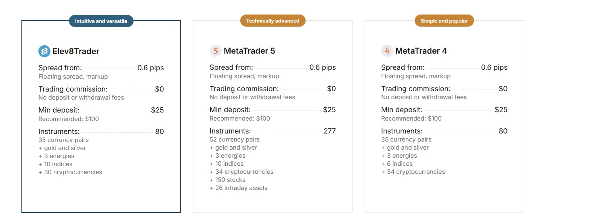Click the MetaTrader 5 logo icon

coord(216,51)
